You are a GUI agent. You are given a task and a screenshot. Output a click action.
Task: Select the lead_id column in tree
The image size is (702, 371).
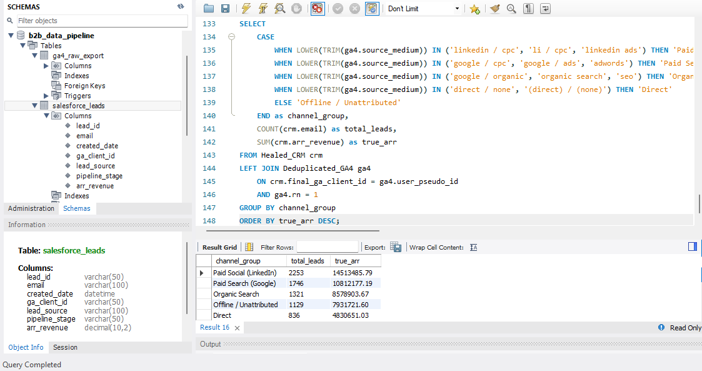pyautogui.click(x=88, y=126)
